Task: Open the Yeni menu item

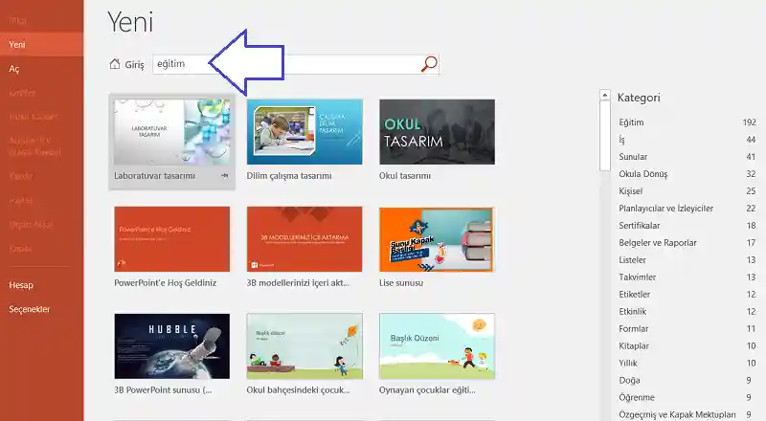Action: coord(41,44)
